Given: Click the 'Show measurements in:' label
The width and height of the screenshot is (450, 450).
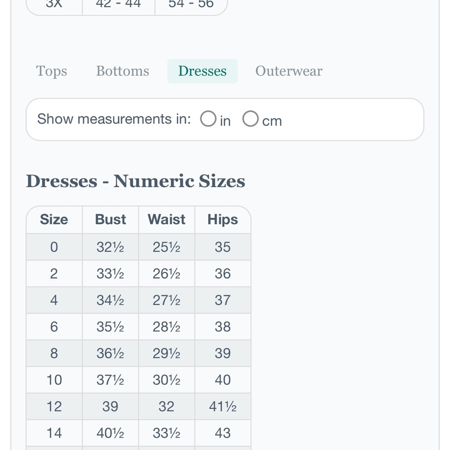Looking at the screenshot, I should (114, 119).
